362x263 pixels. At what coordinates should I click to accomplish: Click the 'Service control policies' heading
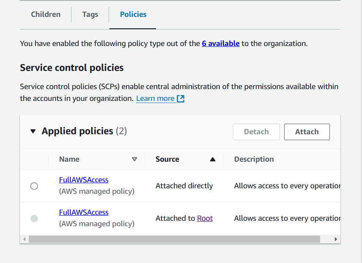click(x=71, y=68)
